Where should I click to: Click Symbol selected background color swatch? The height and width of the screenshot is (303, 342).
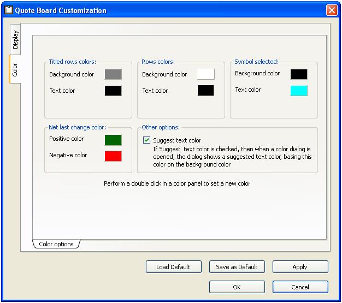(299, 74)
